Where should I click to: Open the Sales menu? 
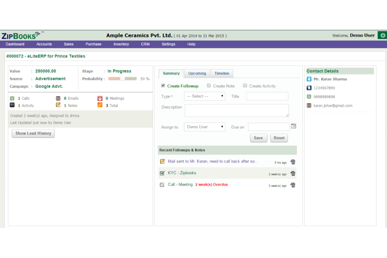69,44
